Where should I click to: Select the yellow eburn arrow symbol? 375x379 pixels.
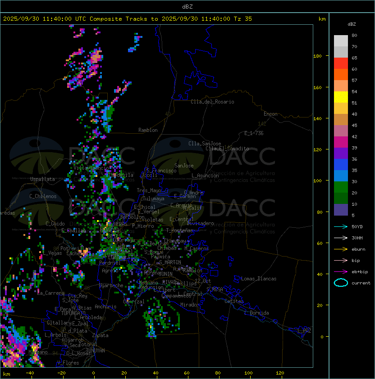click(x=341, y=249)
